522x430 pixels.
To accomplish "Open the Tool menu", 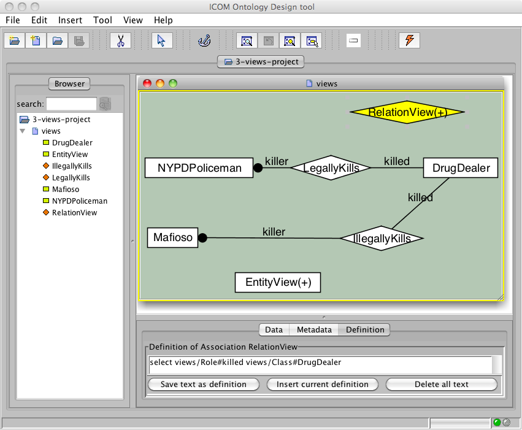I will pyautogui.click(x=102, y=20).
